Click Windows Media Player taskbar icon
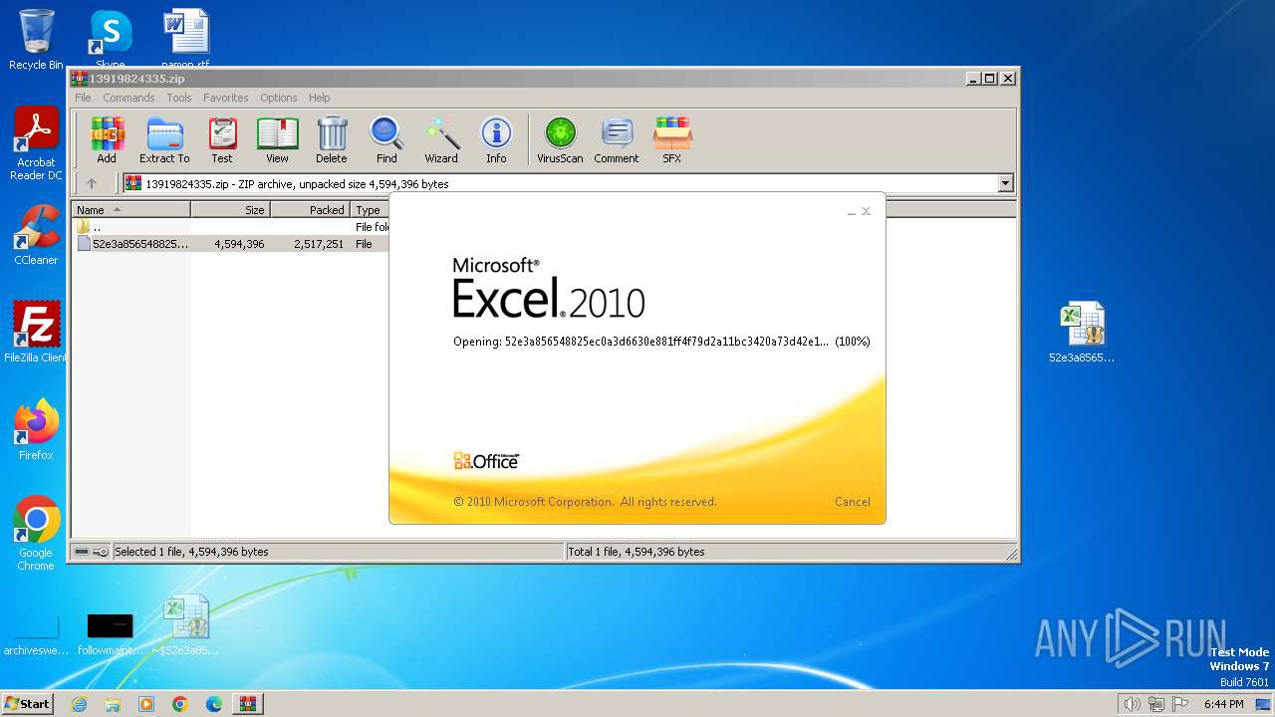The width and height of the screenshot is (1275, 717). [146, 704]
